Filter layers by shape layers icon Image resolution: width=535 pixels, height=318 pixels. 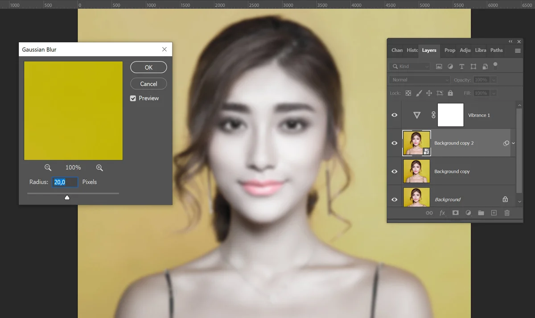(473, 66)
